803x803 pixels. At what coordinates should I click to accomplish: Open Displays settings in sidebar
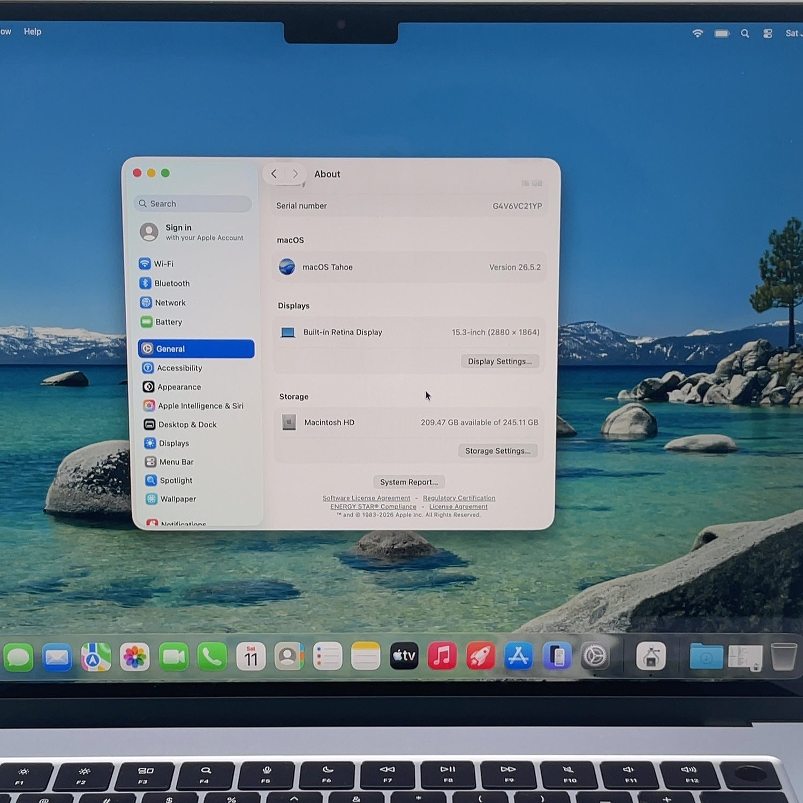pyautogui.click(x=166, y=443)
